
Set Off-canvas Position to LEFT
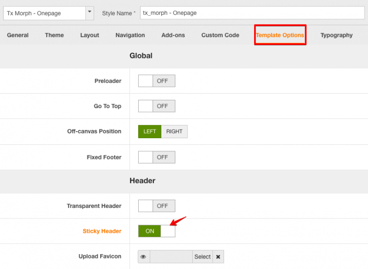click(x=150, y=132)
